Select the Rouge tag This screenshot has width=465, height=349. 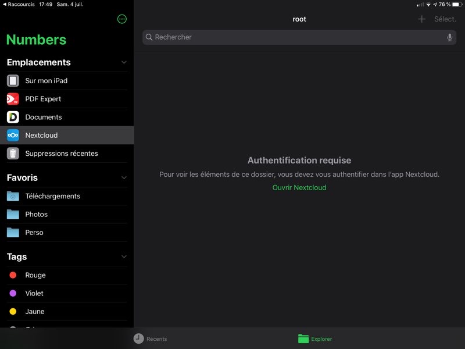tap(35, 275)
